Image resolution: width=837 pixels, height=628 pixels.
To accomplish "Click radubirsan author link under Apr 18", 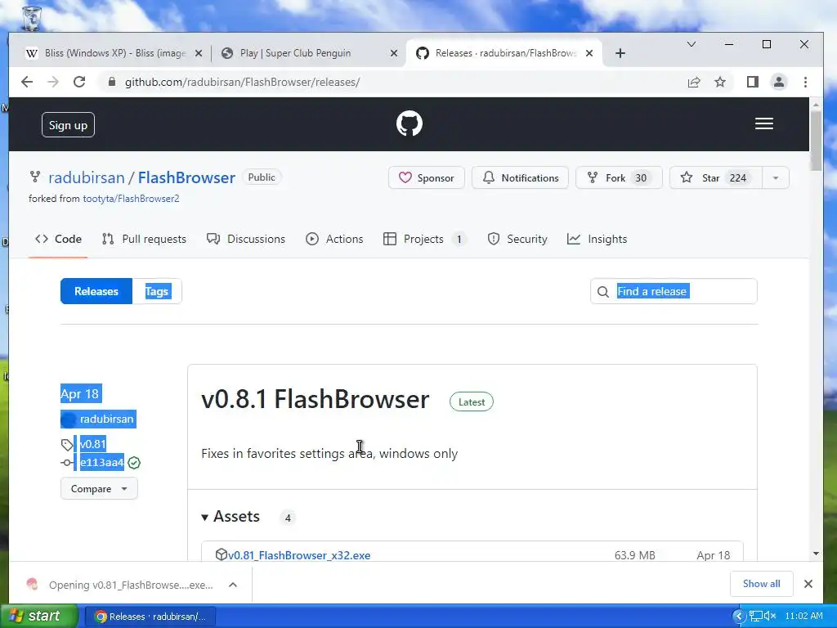I will [x=106, y=419].
